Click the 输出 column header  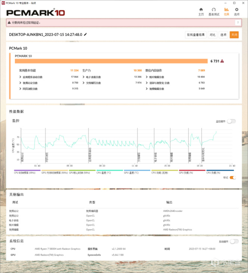coord(169,202)
